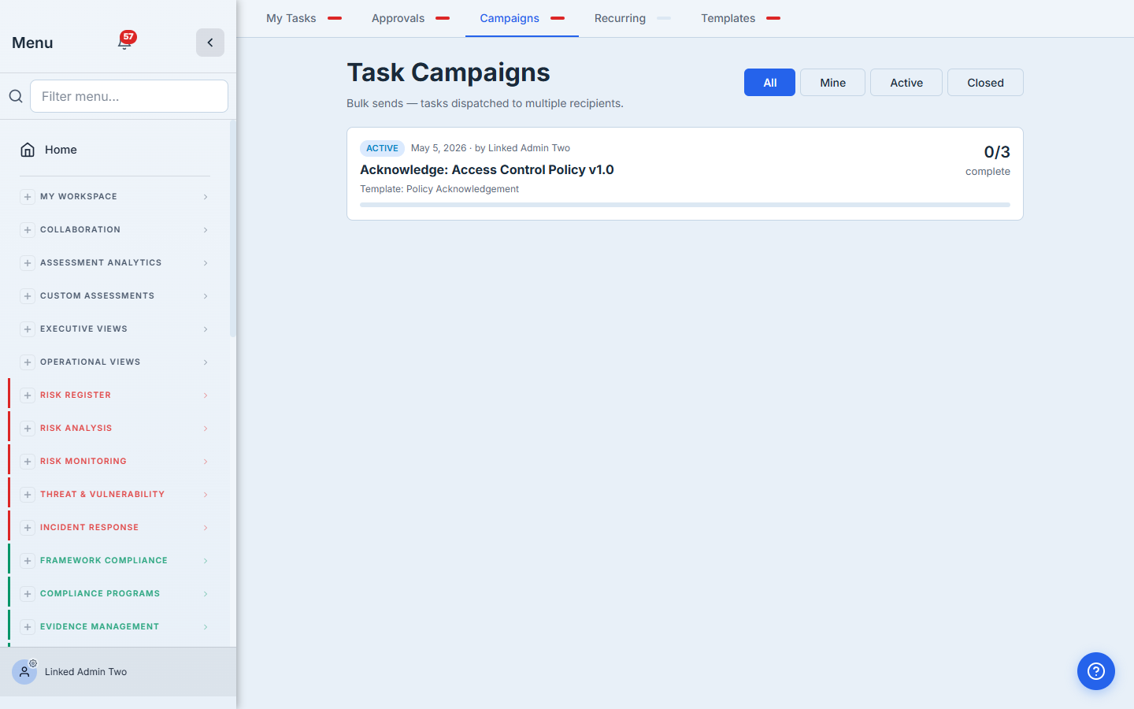Click the ACTIVE status badge
Screen dimensions: 1134x709
click(x=382, y=148)
